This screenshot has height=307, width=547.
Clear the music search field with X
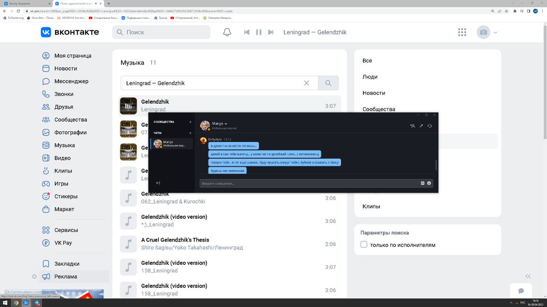point(307,83)
